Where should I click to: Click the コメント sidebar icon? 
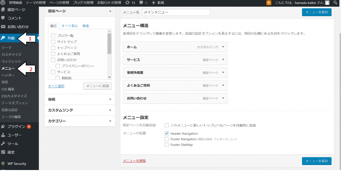click(3, 18)
